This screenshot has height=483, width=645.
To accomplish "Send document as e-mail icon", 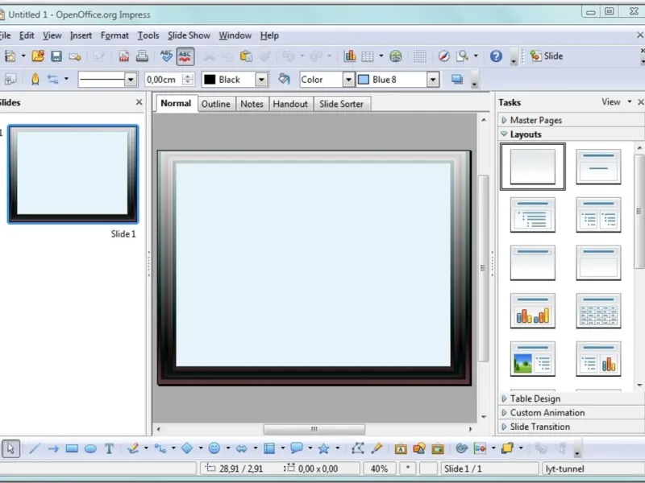I will pos(75,56).
